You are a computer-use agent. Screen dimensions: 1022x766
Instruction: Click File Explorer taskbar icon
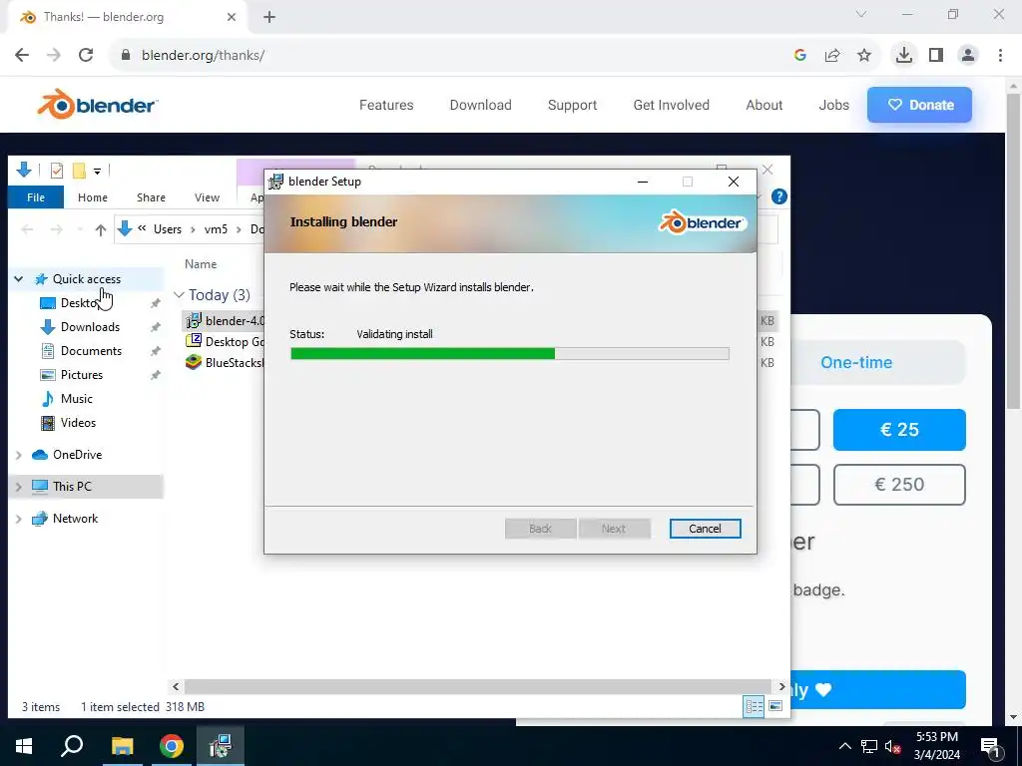tap(122, 746)
